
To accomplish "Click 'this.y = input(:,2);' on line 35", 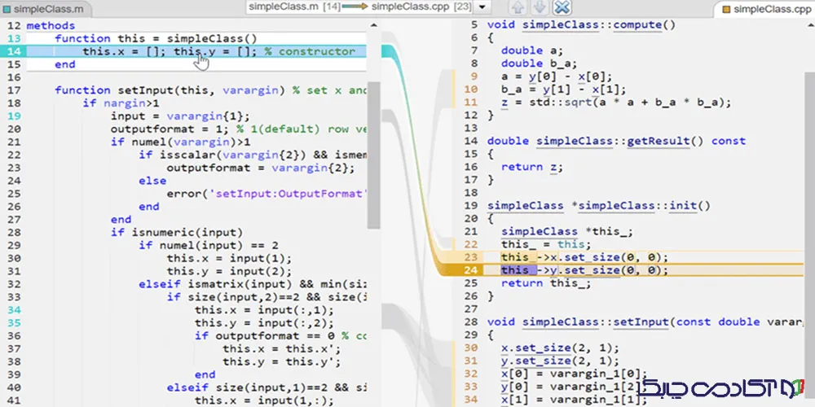I will tap(264, 322).
